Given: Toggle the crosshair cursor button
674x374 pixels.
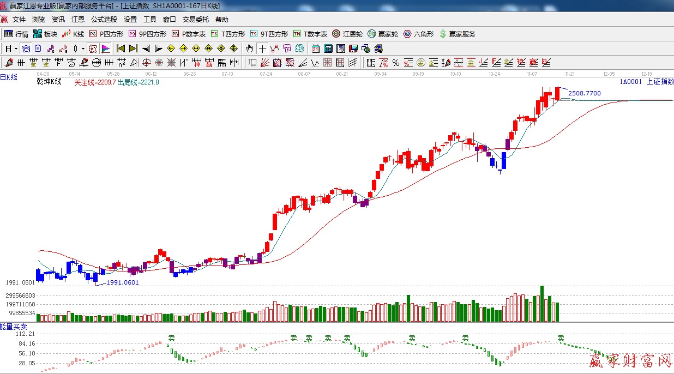Looking at the screenshot, I should (263, 49).
